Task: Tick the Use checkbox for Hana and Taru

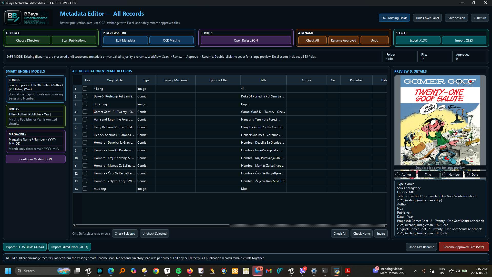Action: [x=85, y=119]
